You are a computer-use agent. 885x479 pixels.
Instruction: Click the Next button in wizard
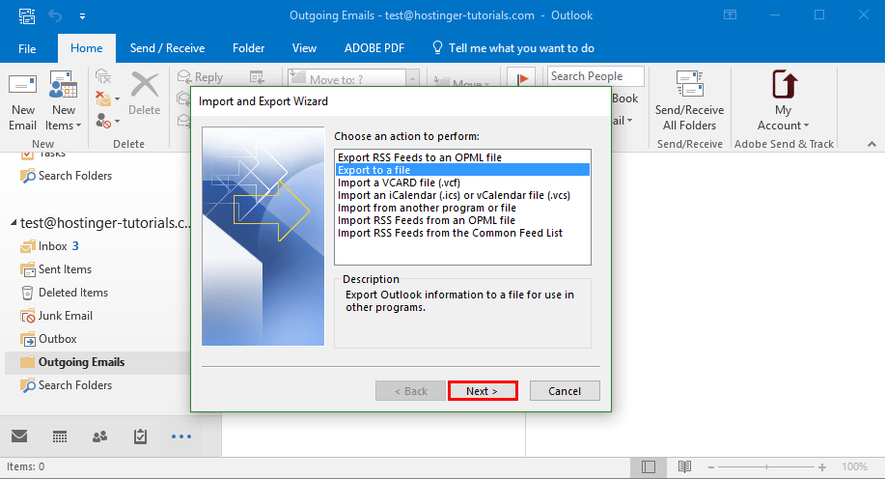coord(483,391)
